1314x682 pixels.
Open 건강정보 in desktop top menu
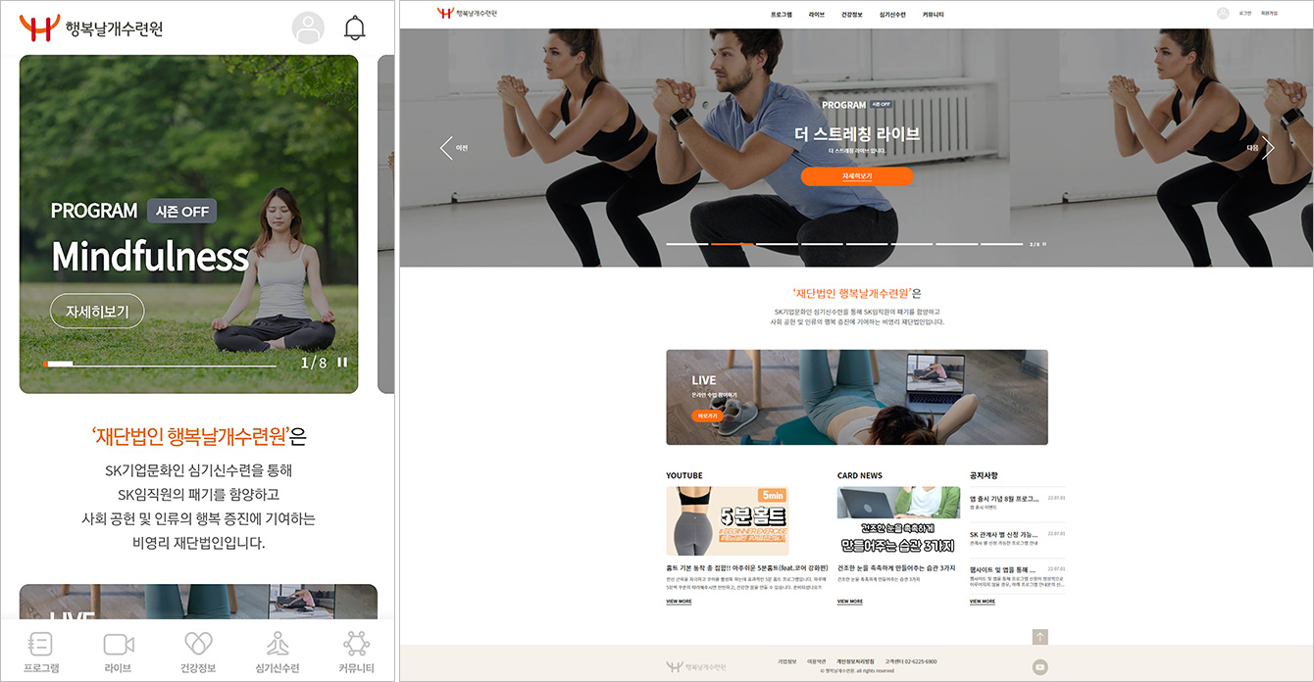click(852, 15)
